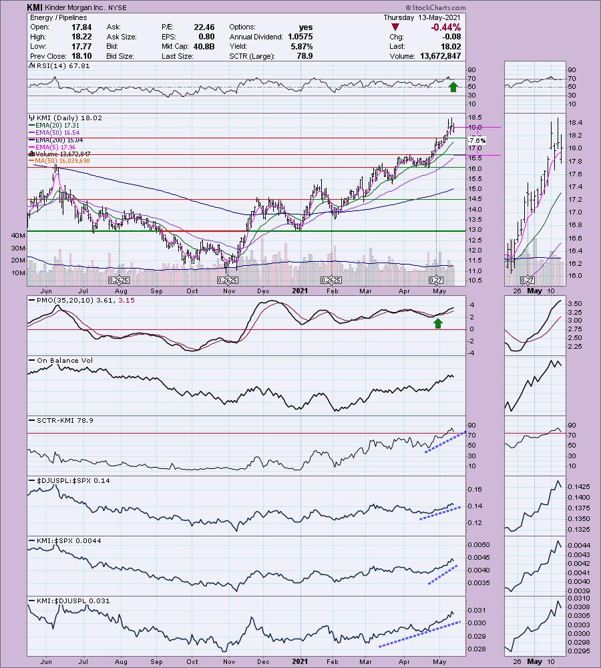
Task: Click the P/E value 22.46
Action: 204,27
